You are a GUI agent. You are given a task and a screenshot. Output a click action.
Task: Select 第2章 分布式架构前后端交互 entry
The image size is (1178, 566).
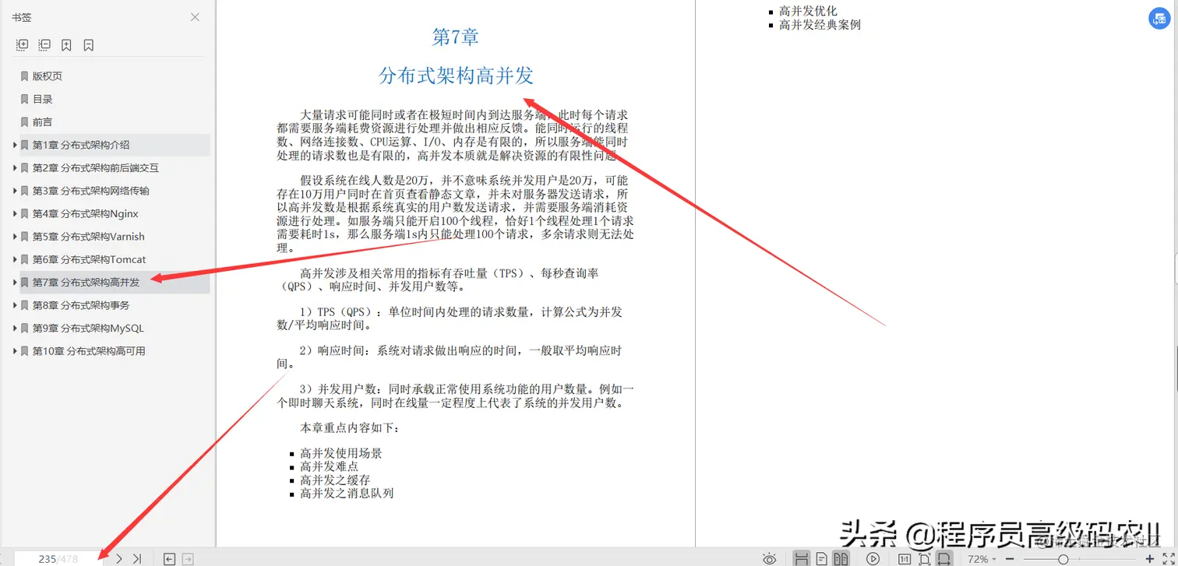coord(95,167)
